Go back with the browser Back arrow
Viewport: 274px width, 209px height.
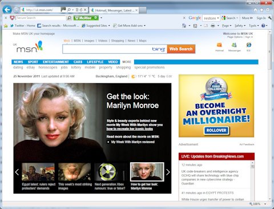[7, 10]
